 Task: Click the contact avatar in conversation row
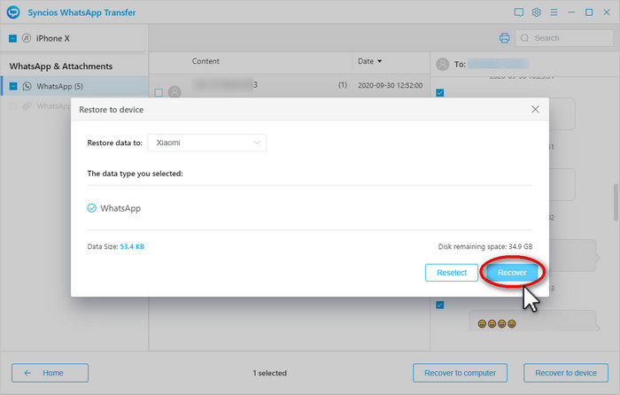174,92
